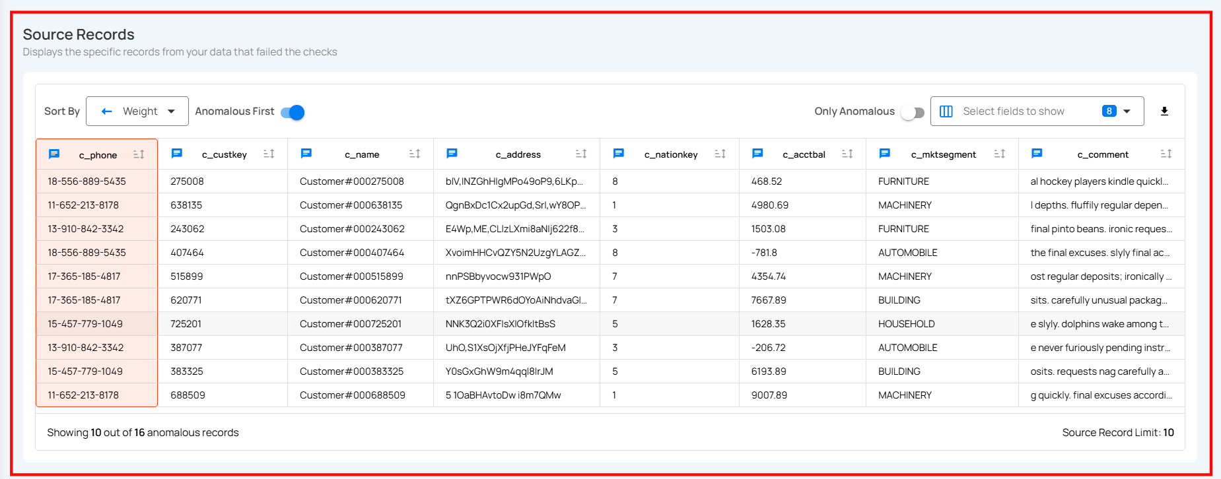Open the Select fields to show dropdown
The height and width of the screenshot is (479, 1221).
click(x=1037, y=112)
